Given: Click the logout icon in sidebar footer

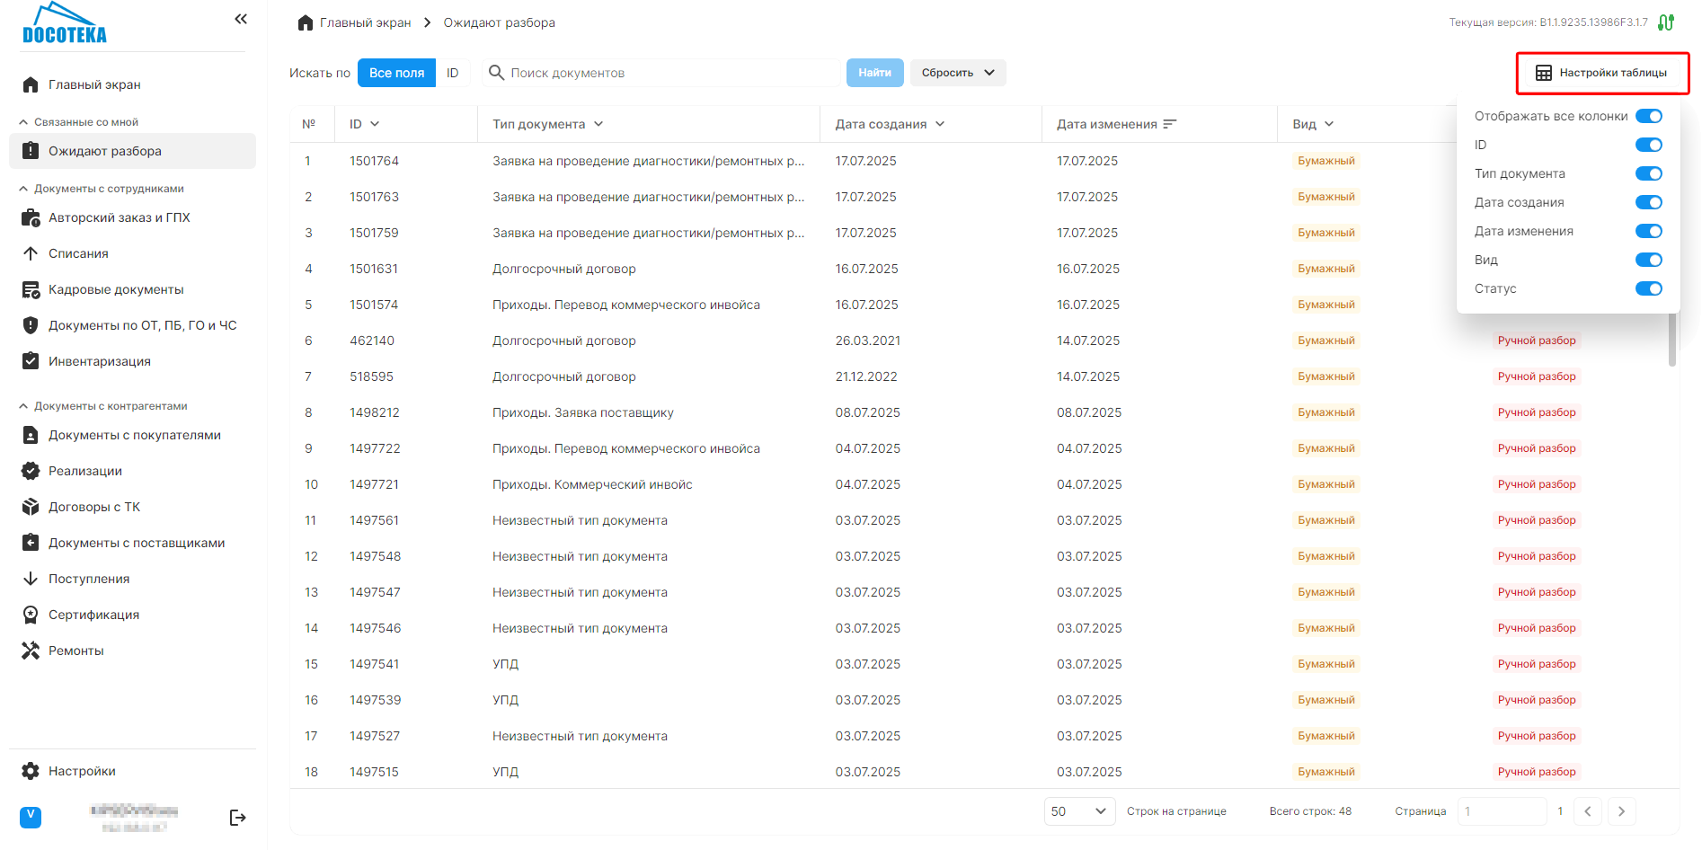Looking at the screenshot, I should click(x=237, y=818).
